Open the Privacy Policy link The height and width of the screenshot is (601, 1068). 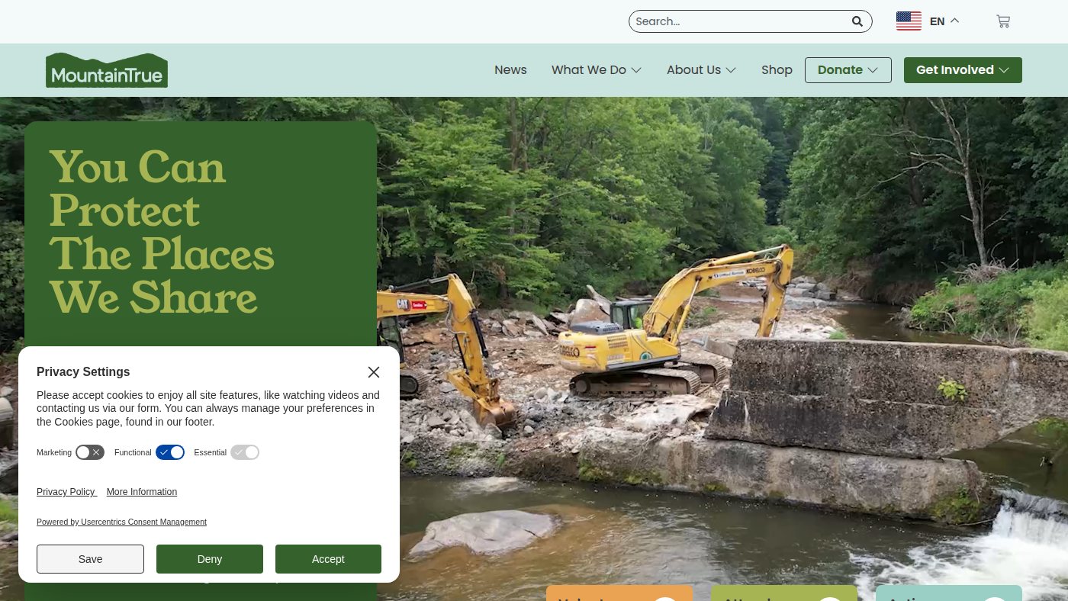tap(66, 492)
